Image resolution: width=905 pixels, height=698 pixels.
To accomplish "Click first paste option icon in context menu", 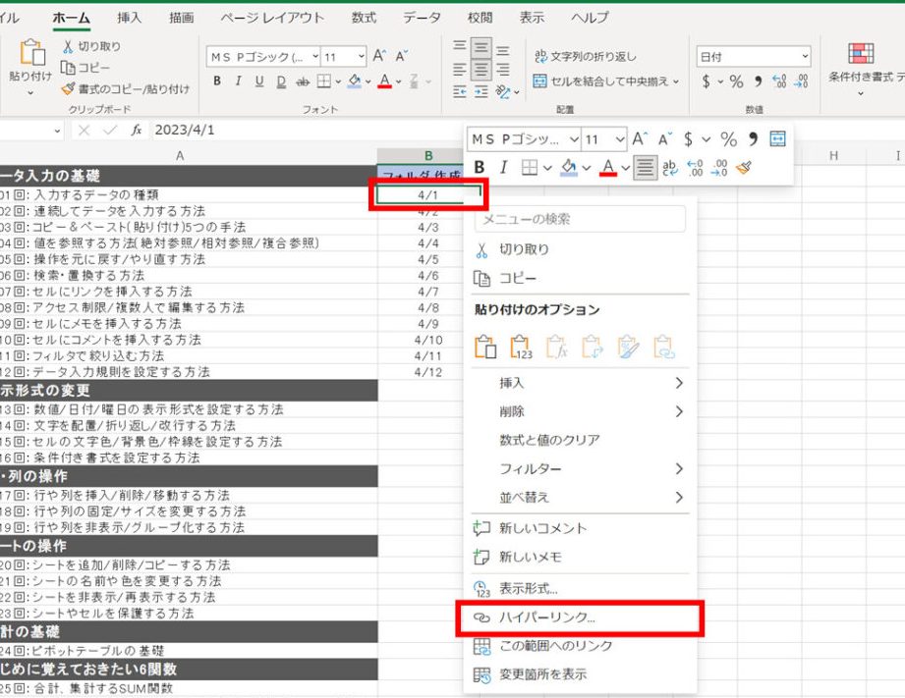I will 484,347.
